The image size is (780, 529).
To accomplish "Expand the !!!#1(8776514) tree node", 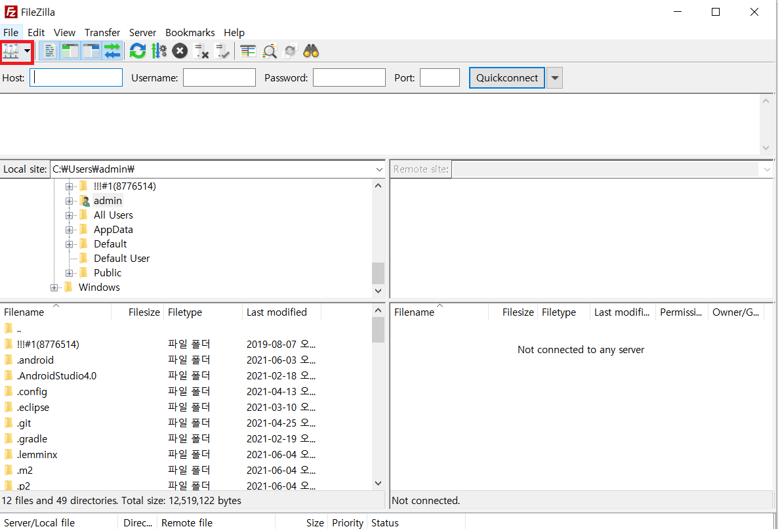I will 69,186.
